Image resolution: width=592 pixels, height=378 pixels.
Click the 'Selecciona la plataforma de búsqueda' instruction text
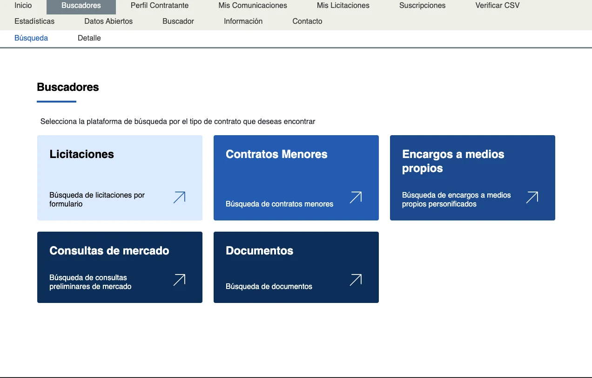178,122
